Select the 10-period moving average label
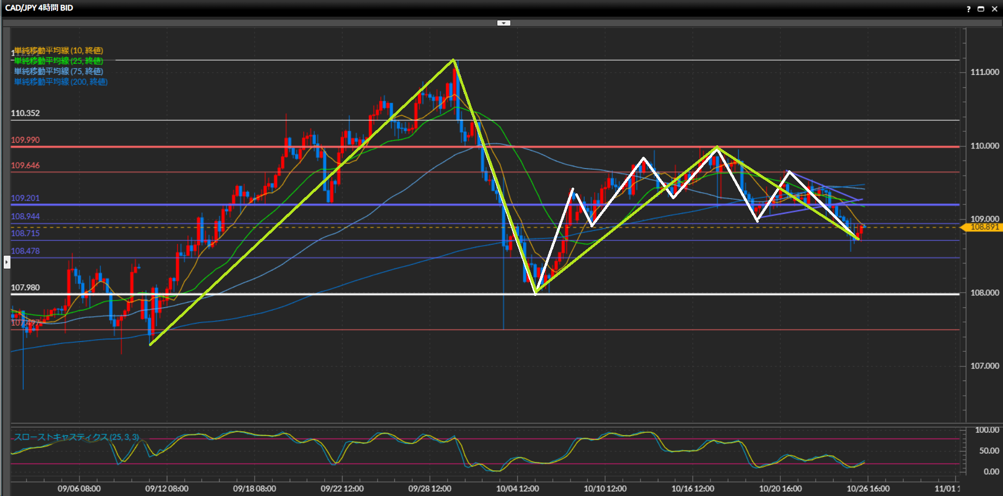The width and height of the screenshot is (1003, 496). pos(59,51)
